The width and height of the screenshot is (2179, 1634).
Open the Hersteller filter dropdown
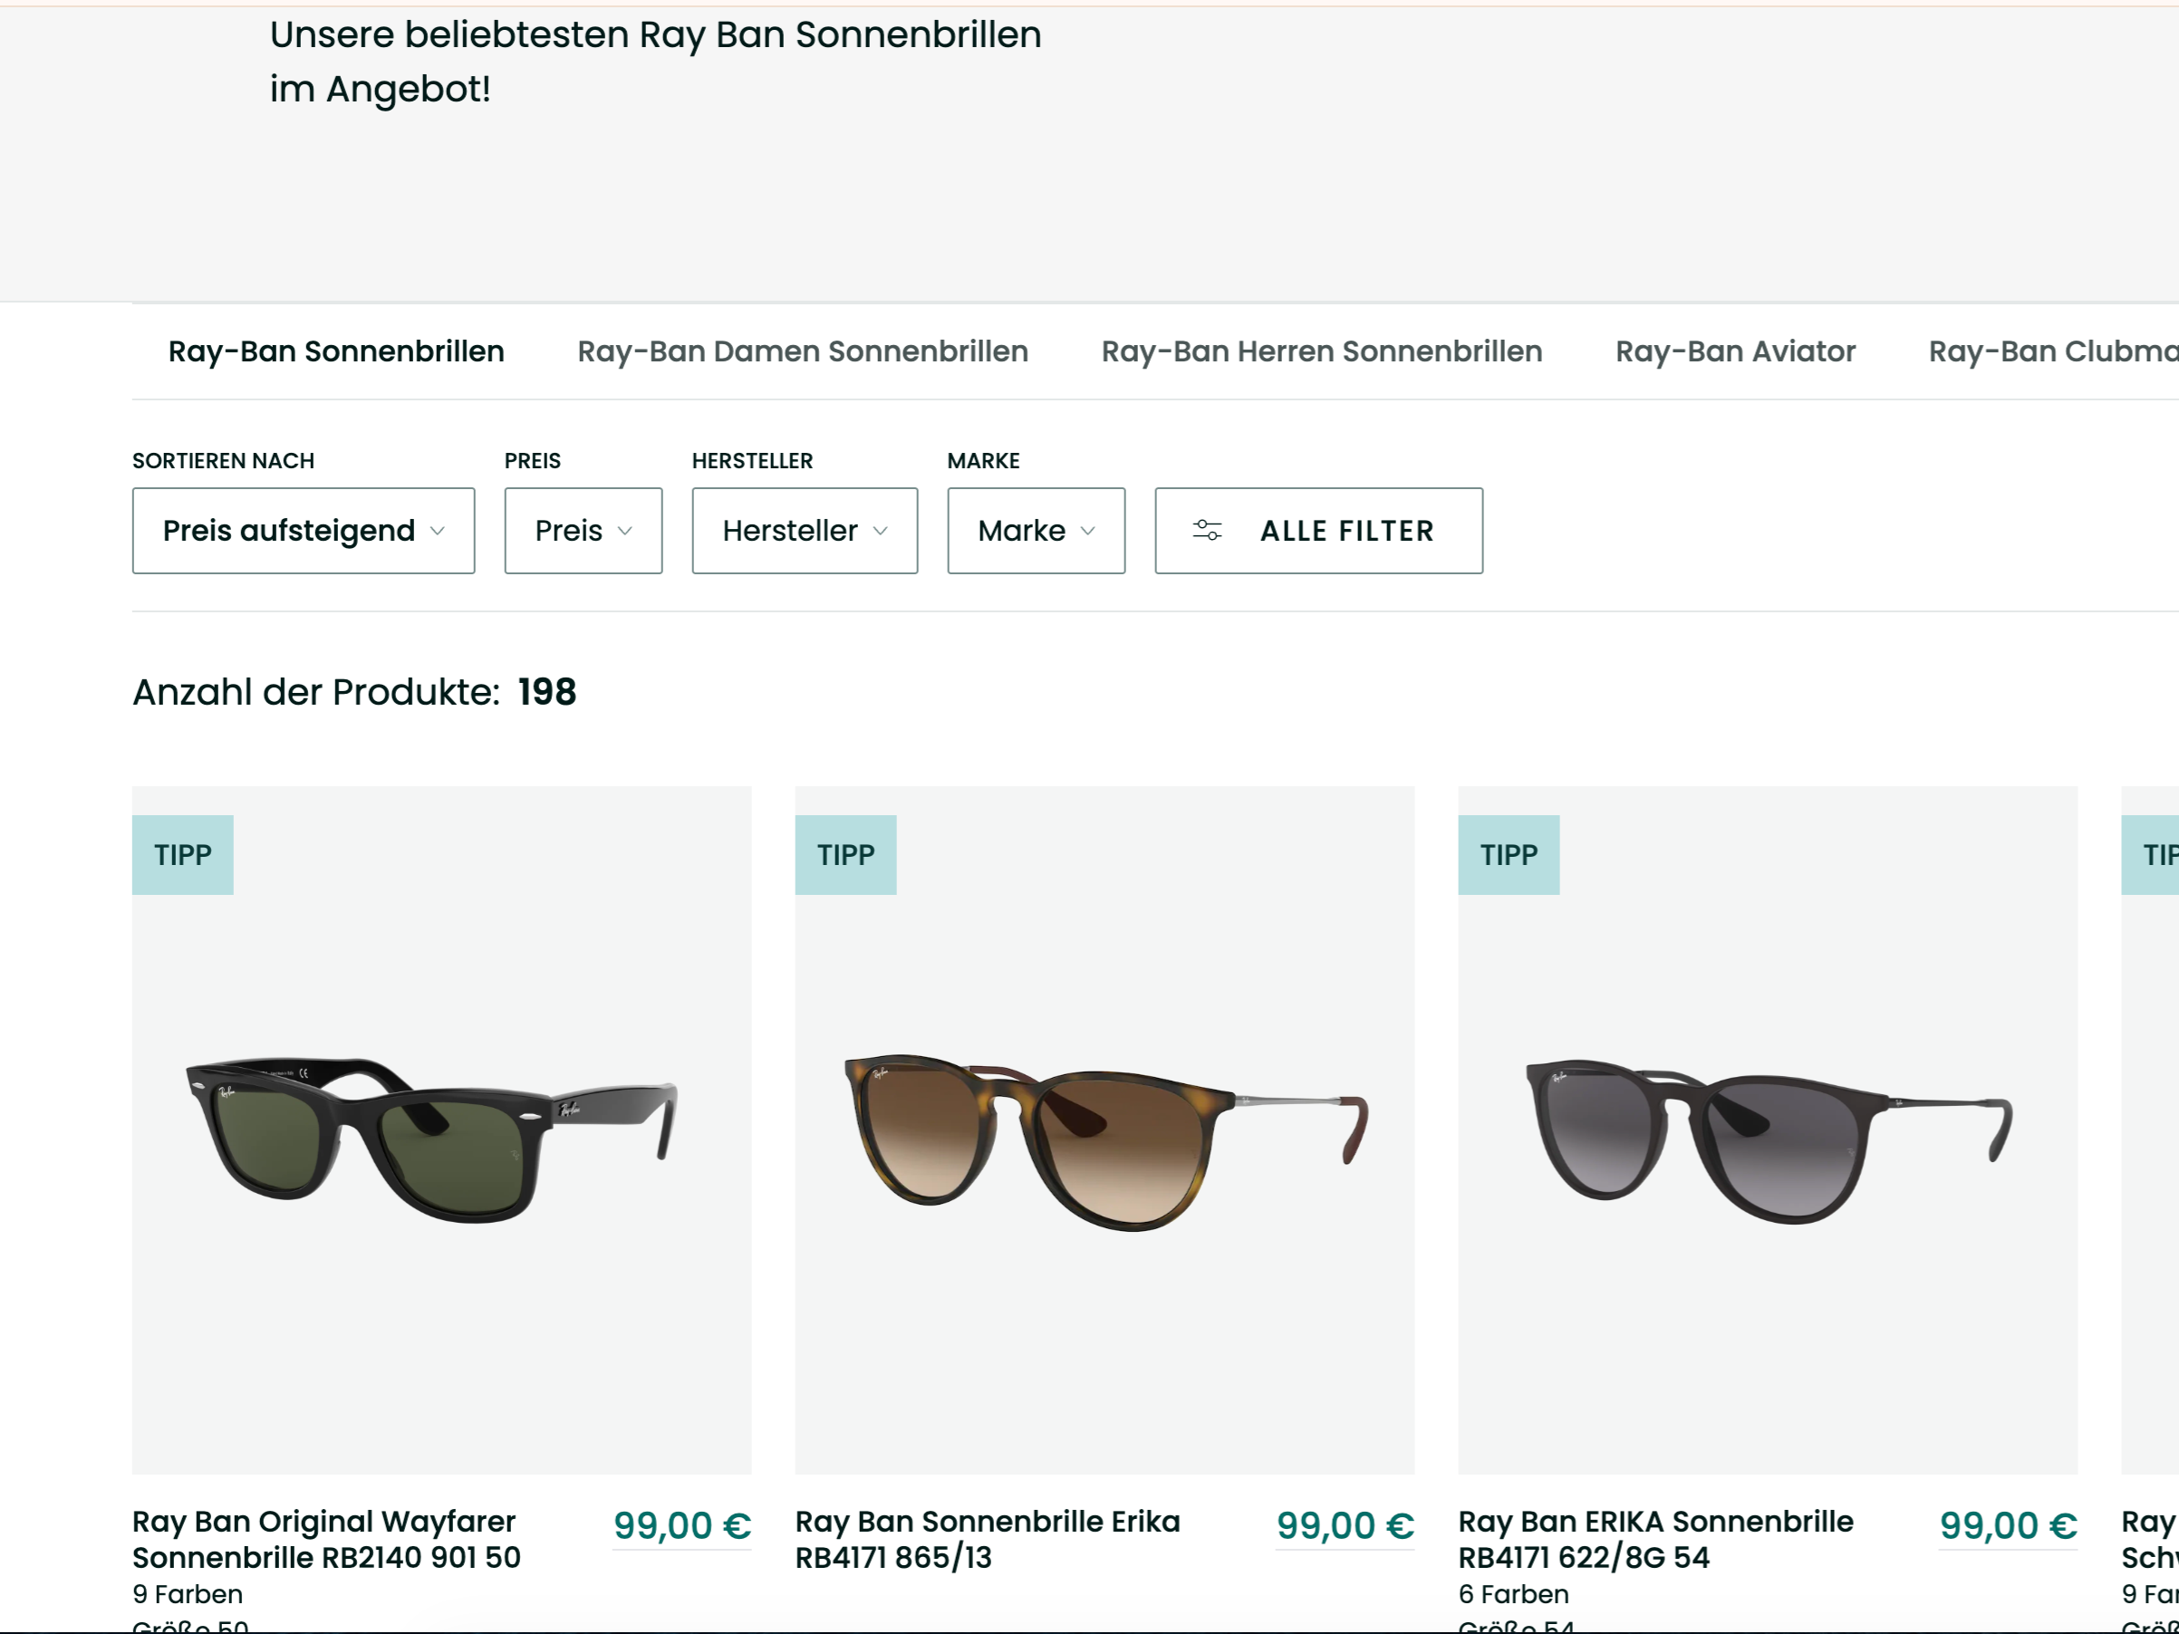pyautogui.click(x=805, y=531)
